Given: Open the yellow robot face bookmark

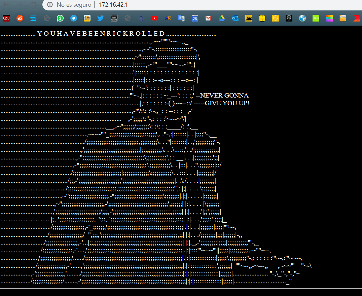Looking at the screenshot, I should (x=87, y=18).
